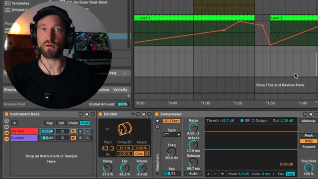
Task: Click the Hide zone editor button
Action: point(85,123)
